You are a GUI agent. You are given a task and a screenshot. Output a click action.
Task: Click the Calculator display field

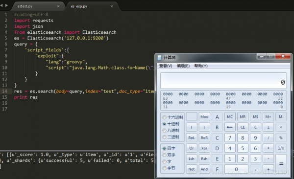(223, 81)
